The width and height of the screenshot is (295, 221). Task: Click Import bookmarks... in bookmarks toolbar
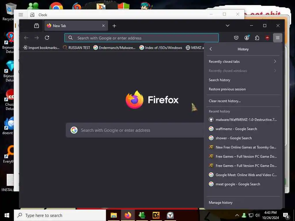(x=41, y=48)
